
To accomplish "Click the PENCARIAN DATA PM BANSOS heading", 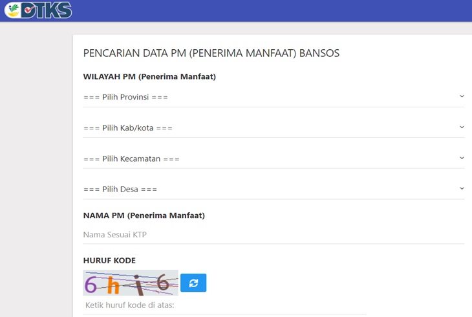I will (211, 53).
